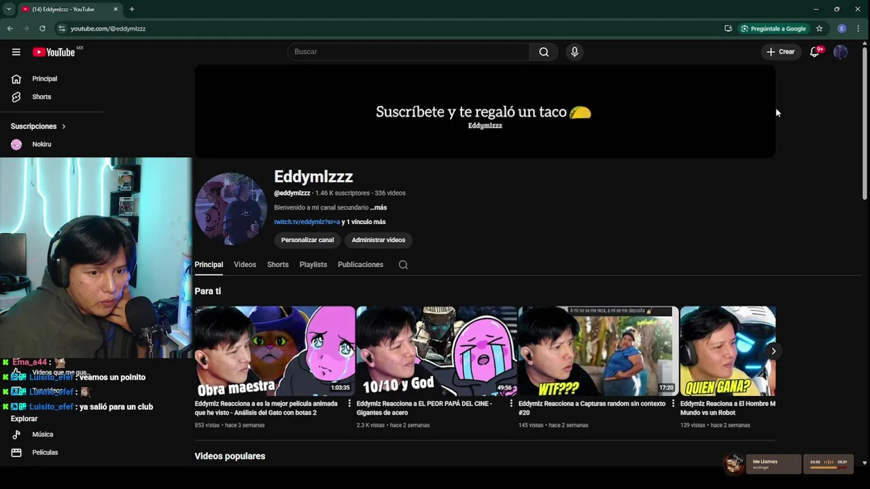Click Pregúntale a Google button
This screenshot has height=489, width=870.
[773, 29]
